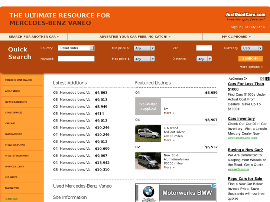Open the Max price dropdown

[x=144, y=59]
